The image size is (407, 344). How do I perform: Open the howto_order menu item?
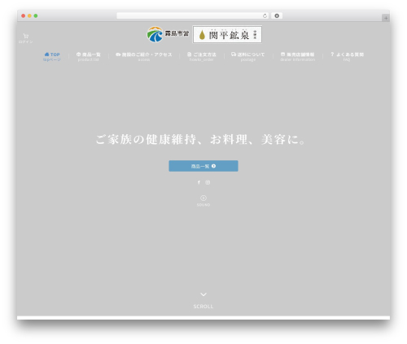(x=202, y=57)
